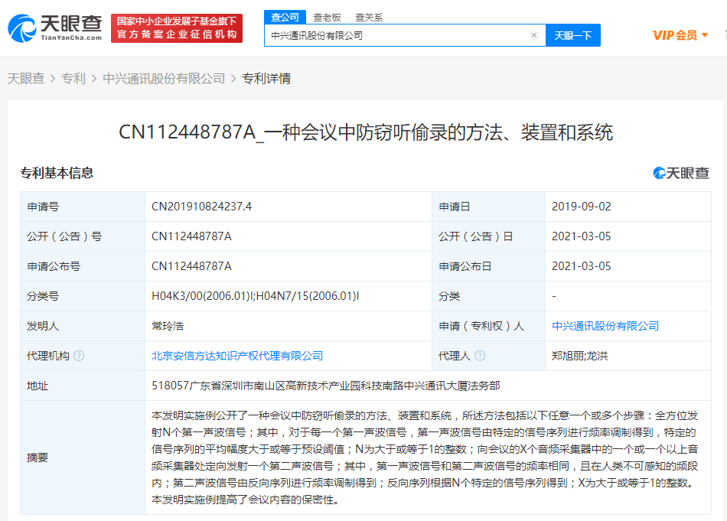727x521 pixels.
Task: Click the TianYanCha logo in header
Action: [x=54, y=28]
